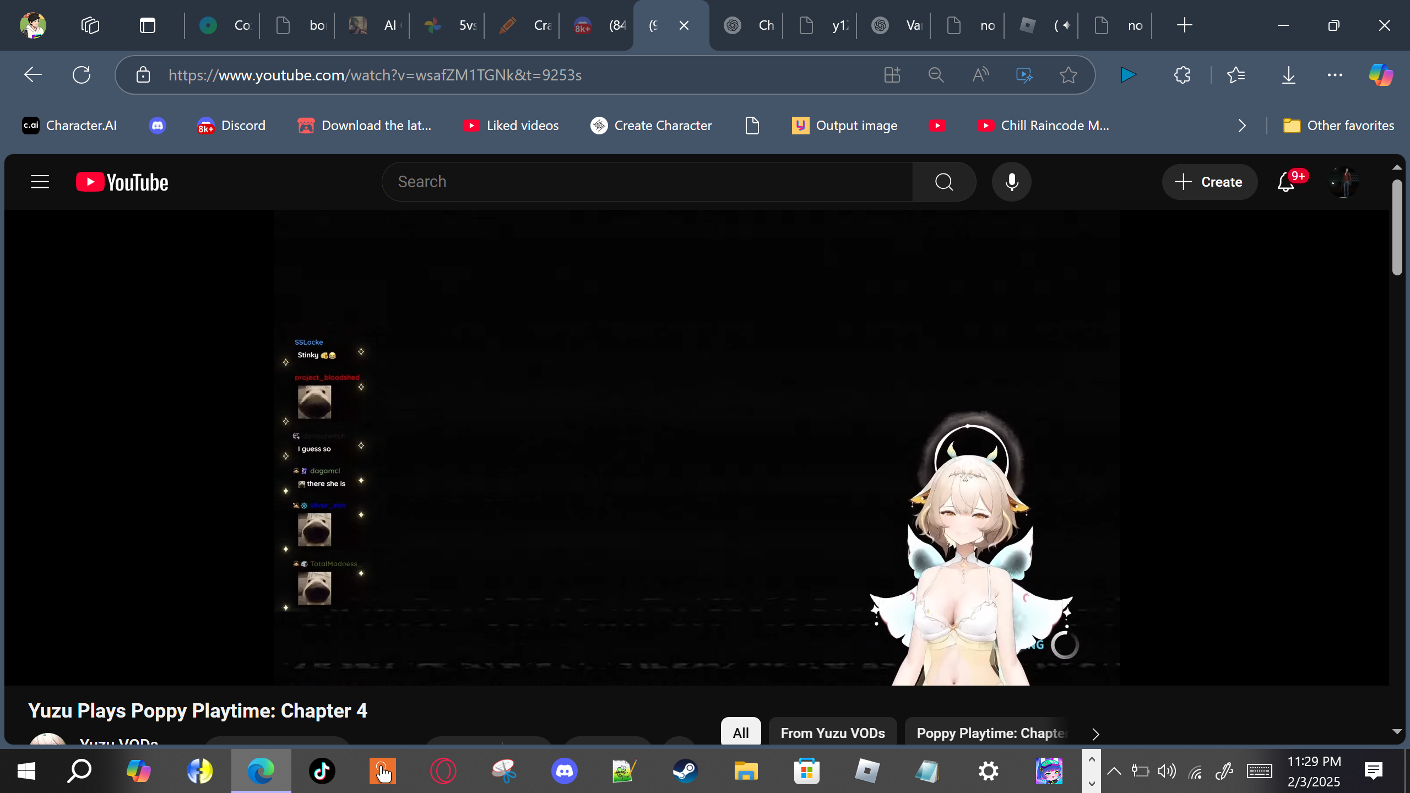Image resolution: width=1410 pixels, height=793 pixels.
Task: Click the video player area
Action: point(696,448)
